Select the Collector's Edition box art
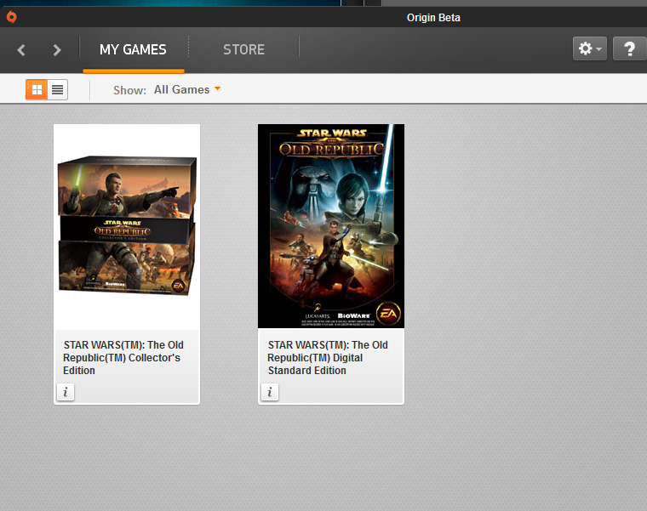 127,226
